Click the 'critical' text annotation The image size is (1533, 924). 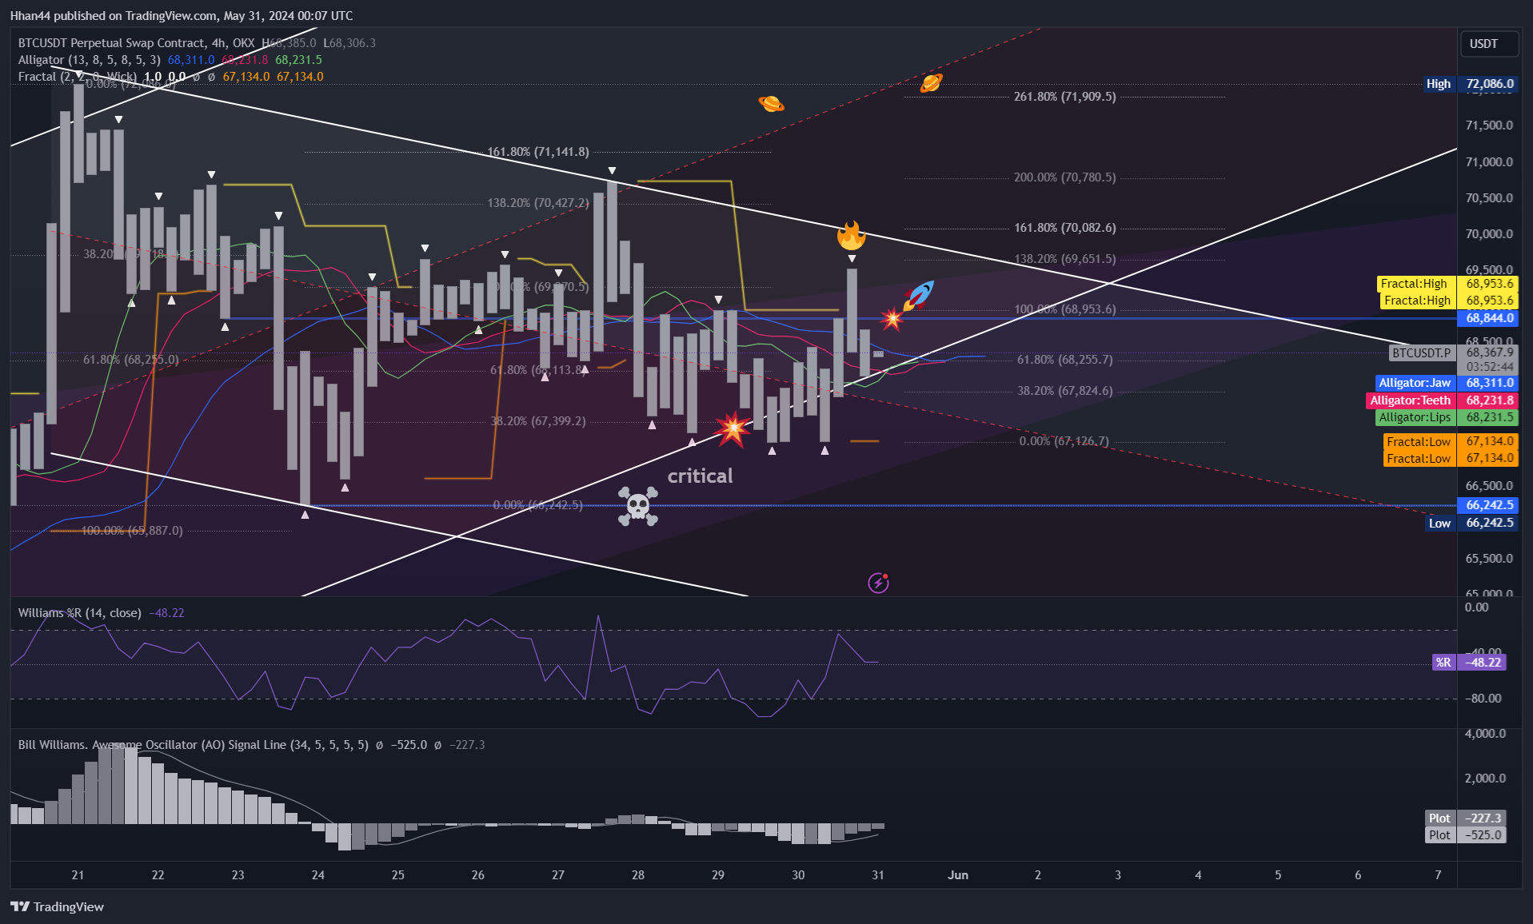[700, 476]
